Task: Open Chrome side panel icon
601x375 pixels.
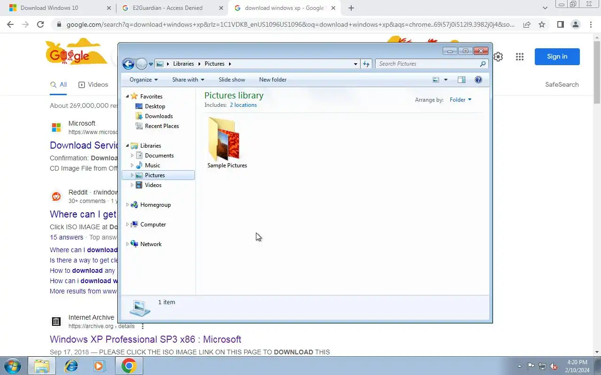Action: click(x=560, y=24)
